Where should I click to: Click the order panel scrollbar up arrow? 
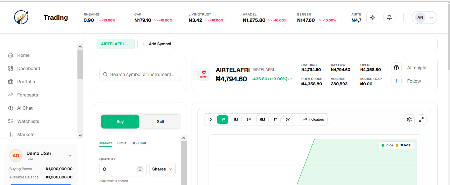point(184,138)
